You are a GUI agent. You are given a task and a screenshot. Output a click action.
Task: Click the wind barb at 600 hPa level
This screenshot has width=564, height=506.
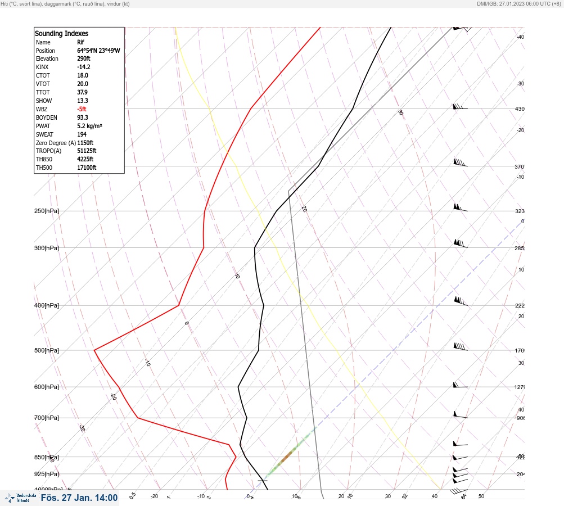(x=461, y=385)
